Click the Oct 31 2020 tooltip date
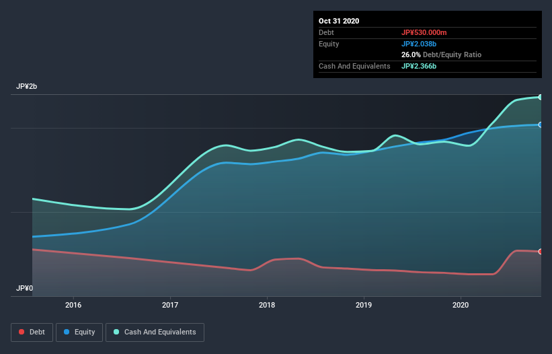 (x=339, y=21)
